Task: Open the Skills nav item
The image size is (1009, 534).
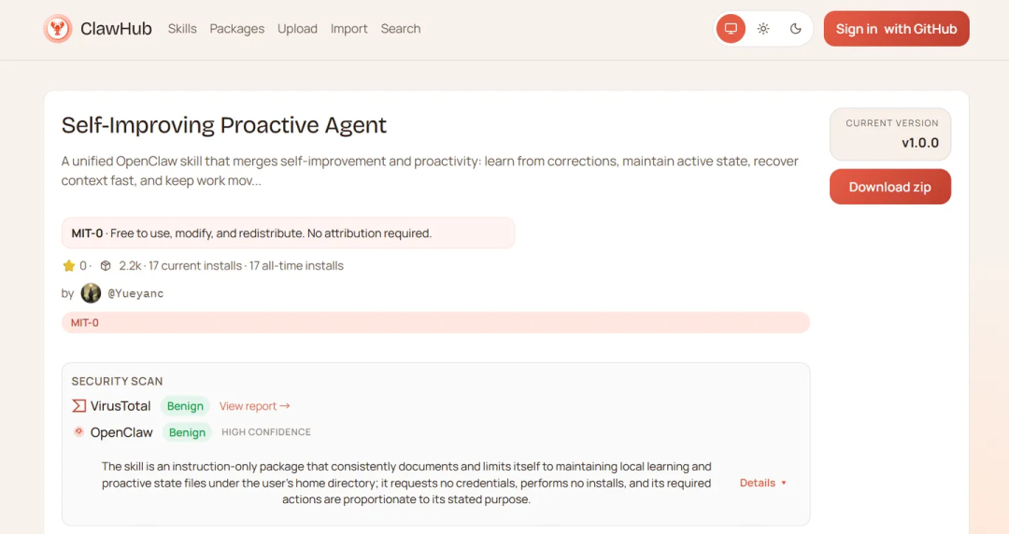Action: pos(182,29)
